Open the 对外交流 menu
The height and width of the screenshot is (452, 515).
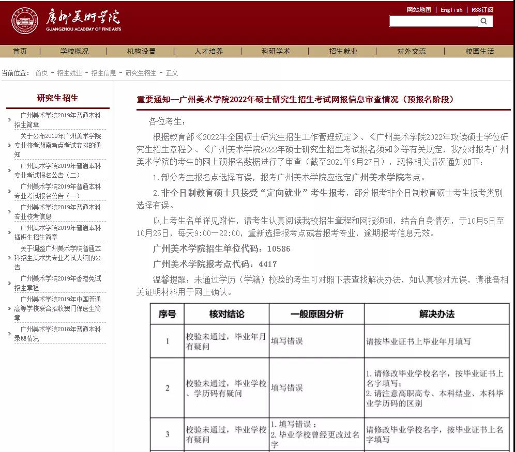[411, 51]
